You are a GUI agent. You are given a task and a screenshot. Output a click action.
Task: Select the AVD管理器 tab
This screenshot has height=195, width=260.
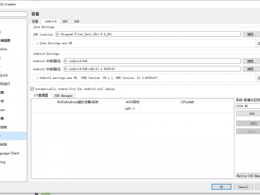(41, 95)
